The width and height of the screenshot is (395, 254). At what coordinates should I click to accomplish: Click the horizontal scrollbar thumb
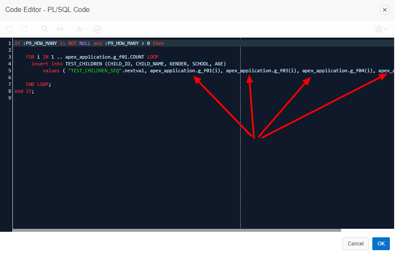pos(177,230)
